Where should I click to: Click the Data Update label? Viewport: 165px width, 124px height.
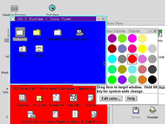[67, 89]
